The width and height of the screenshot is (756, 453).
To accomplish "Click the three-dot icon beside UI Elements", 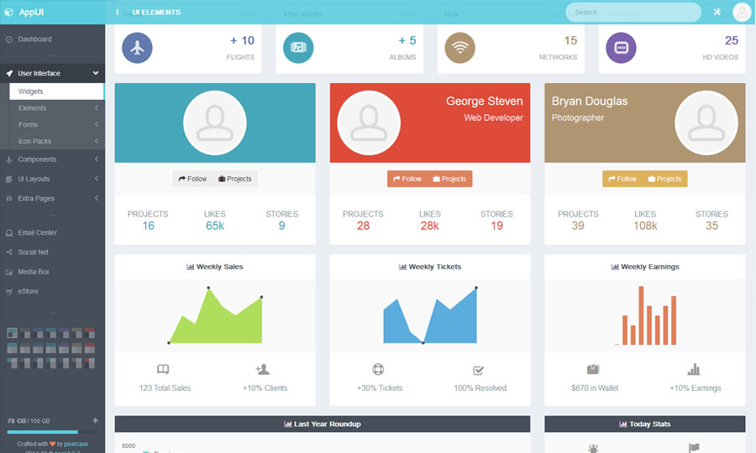I will pyautogui.click(x=117, y=13).
